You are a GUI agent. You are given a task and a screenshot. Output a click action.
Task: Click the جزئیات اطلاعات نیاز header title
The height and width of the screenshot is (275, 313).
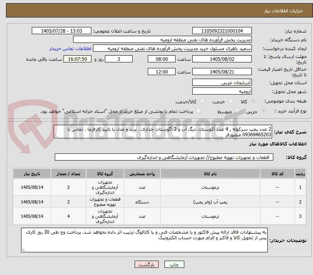click(x=284, y=11)
